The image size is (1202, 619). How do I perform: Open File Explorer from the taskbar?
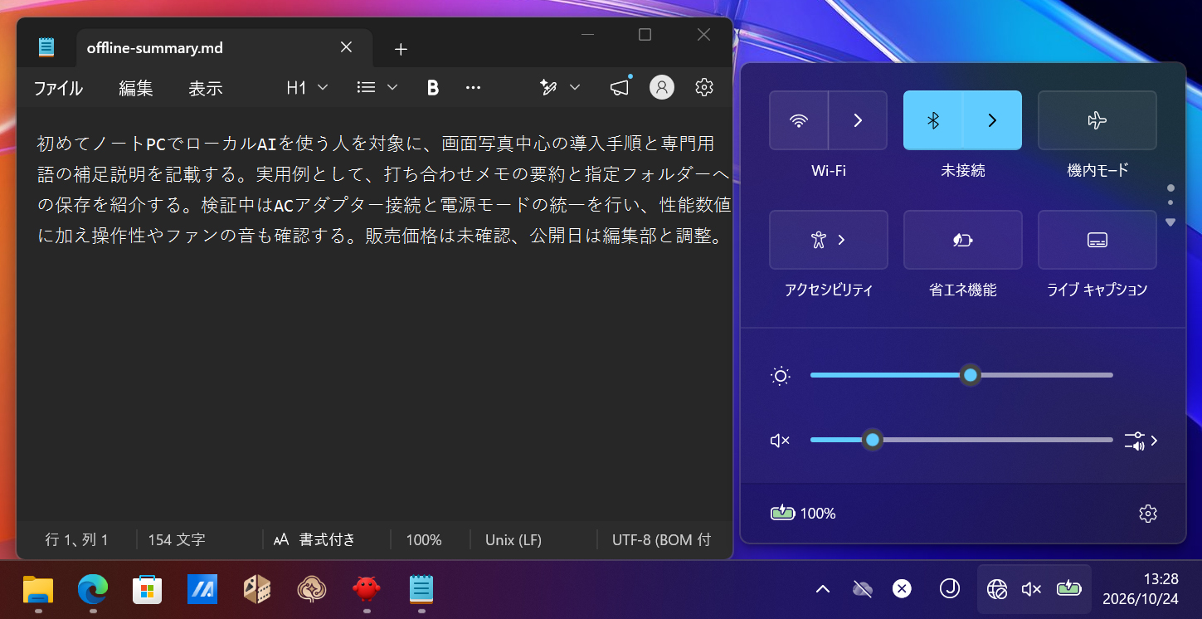click(38, 590)
